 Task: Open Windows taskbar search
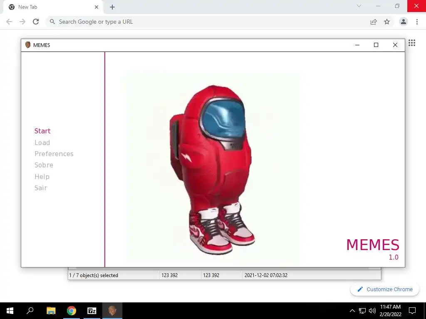click(x=30, y=311)
